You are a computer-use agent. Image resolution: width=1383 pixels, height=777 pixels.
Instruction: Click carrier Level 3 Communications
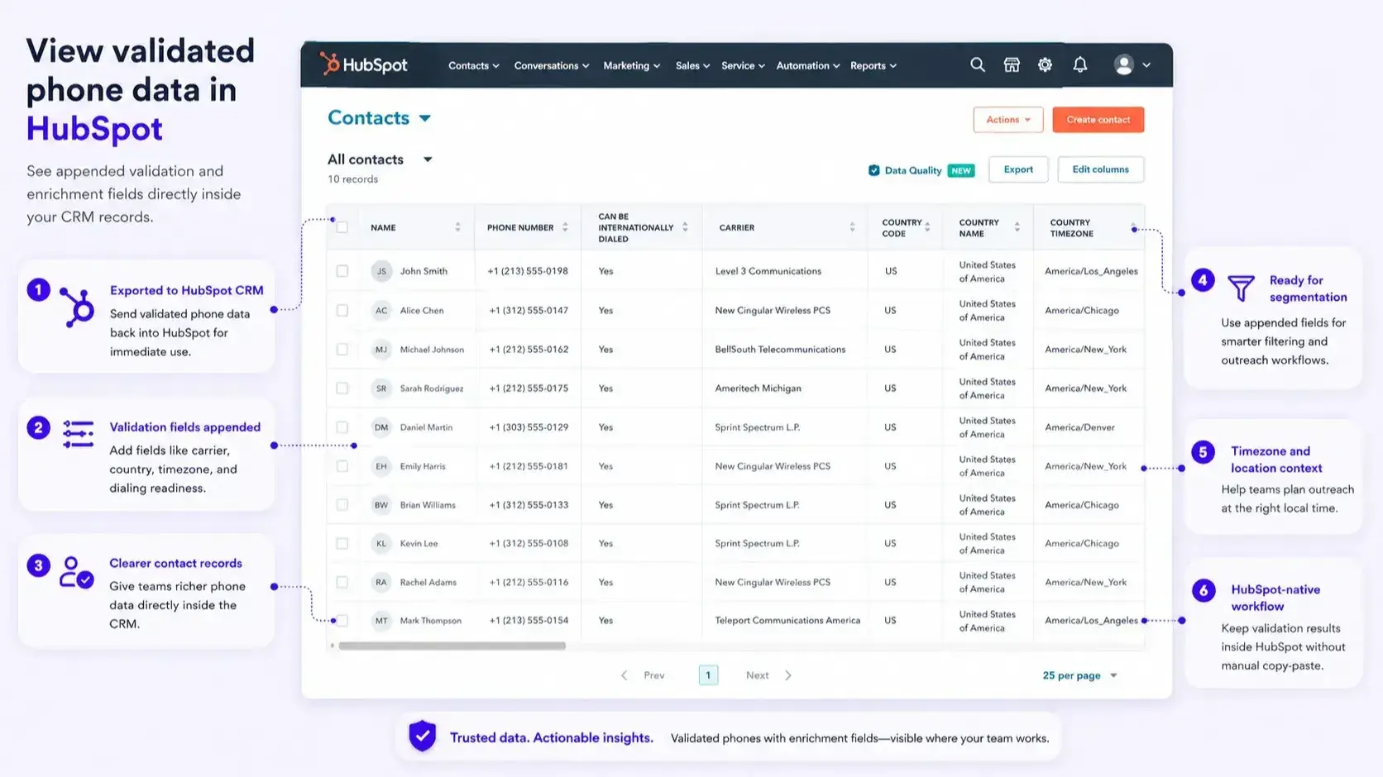point(768,271)
